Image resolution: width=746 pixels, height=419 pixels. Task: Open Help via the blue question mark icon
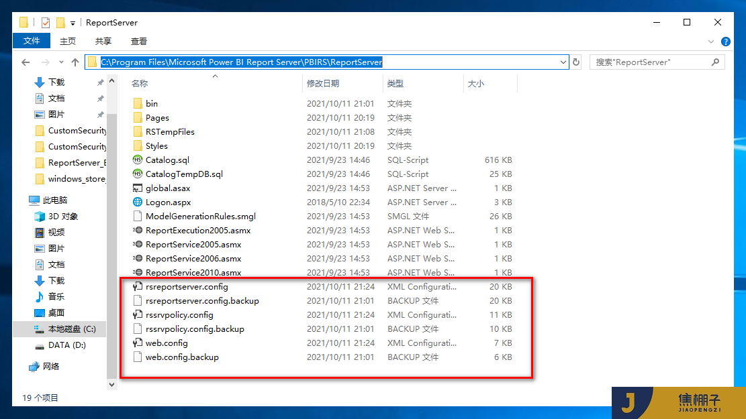click(x=726, y=41)
